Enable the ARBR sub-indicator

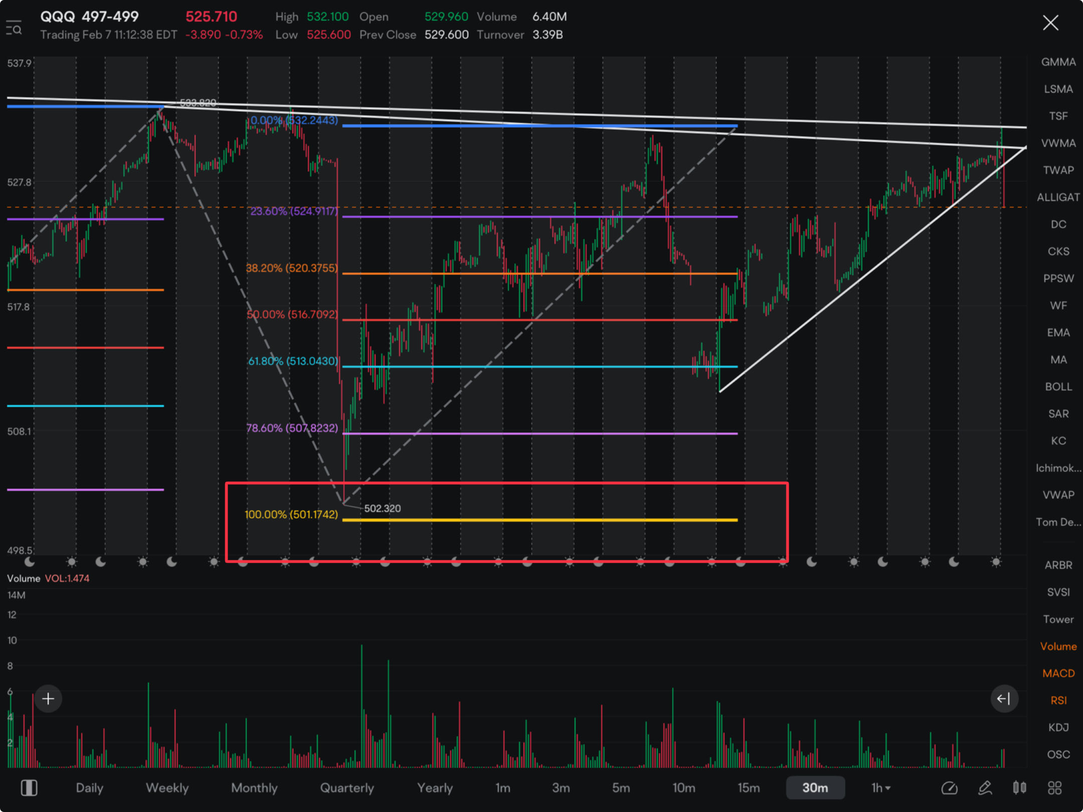1058,565
